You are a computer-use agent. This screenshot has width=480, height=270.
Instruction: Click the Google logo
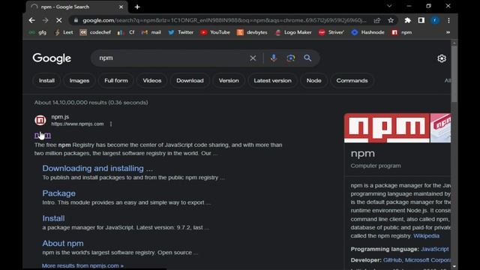pos(52,58)
